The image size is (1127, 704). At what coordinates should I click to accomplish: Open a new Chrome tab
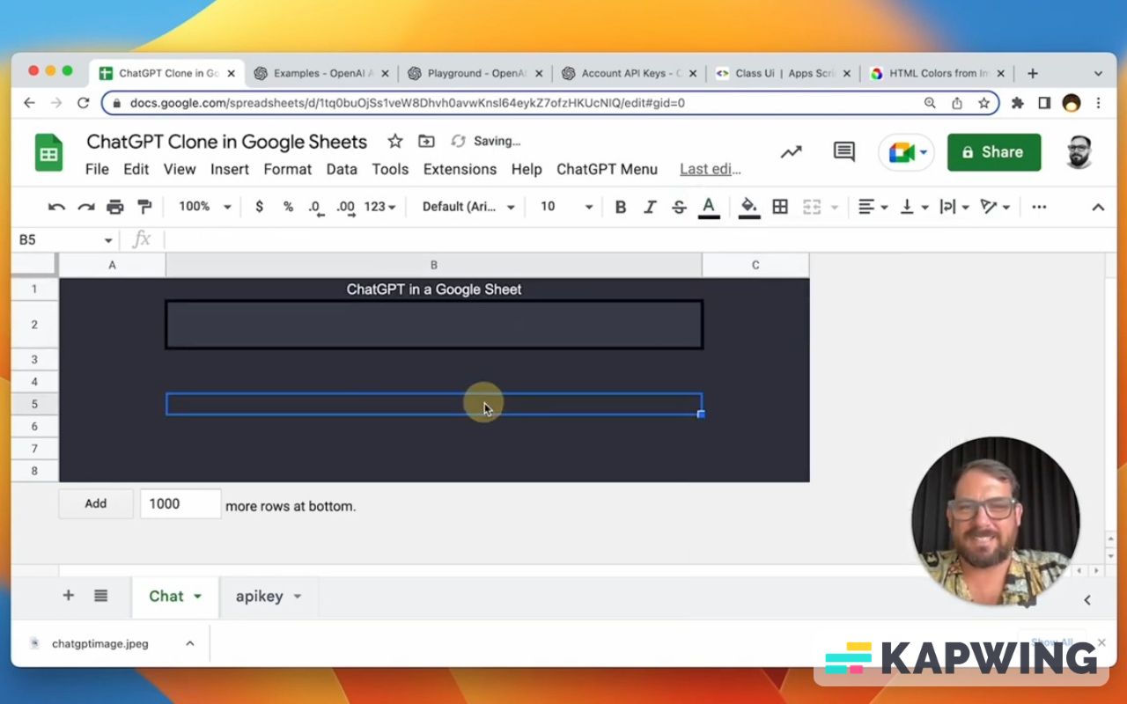tap(1033, 74)
